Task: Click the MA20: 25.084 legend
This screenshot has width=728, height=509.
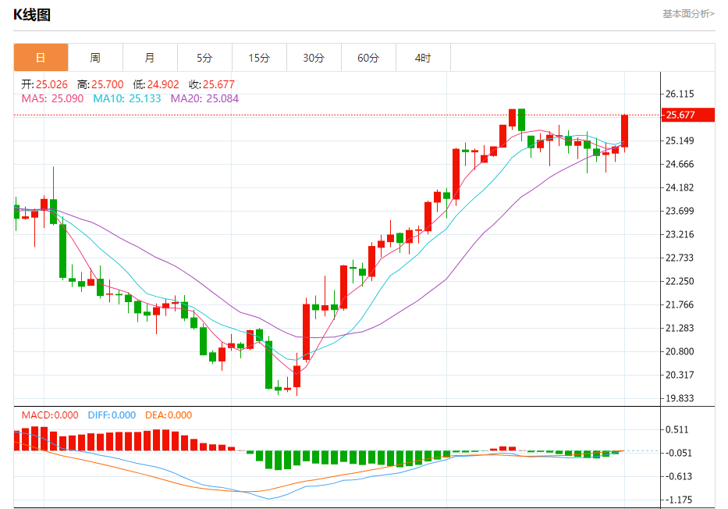Action: coord(204,98)
